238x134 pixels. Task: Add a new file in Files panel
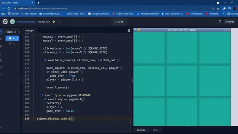click(x=15, y=32)
